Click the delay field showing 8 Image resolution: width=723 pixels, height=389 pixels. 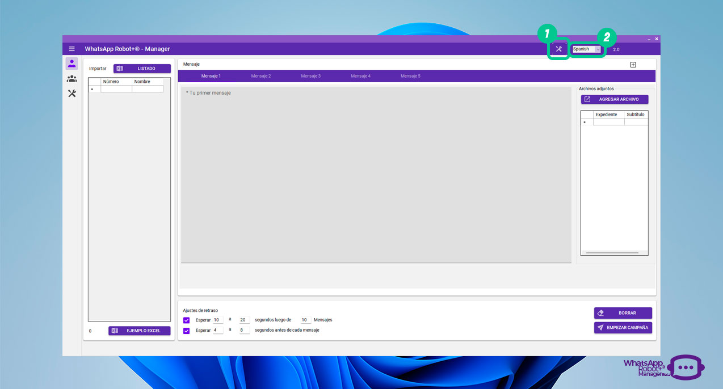click(x=245, y=330)
